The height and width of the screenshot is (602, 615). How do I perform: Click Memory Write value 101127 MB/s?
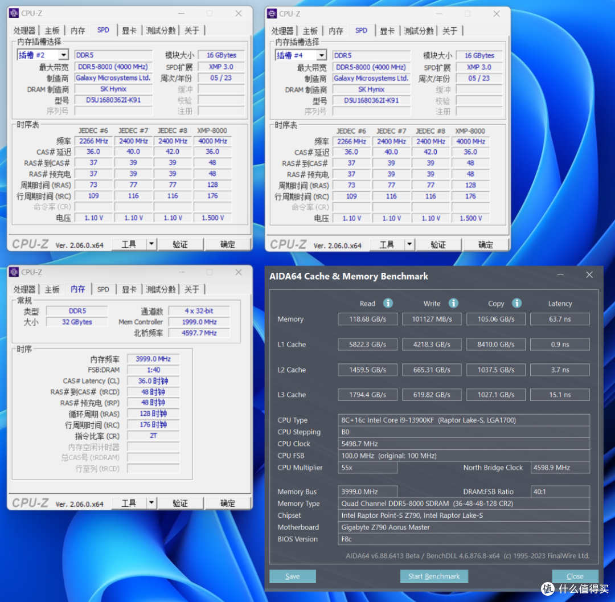[x=432, y=319]
